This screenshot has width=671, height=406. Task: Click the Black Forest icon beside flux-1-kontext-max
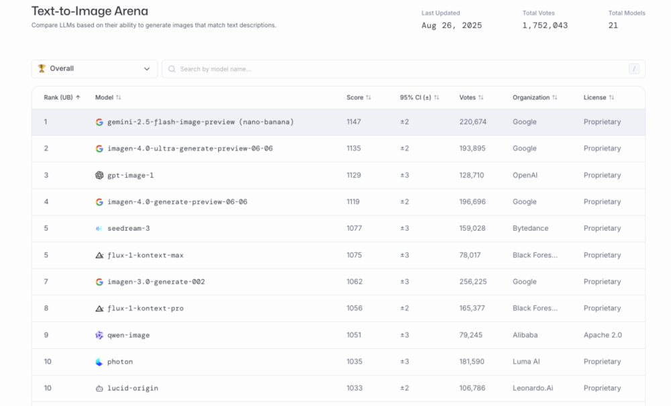click(x=99, y=255)
